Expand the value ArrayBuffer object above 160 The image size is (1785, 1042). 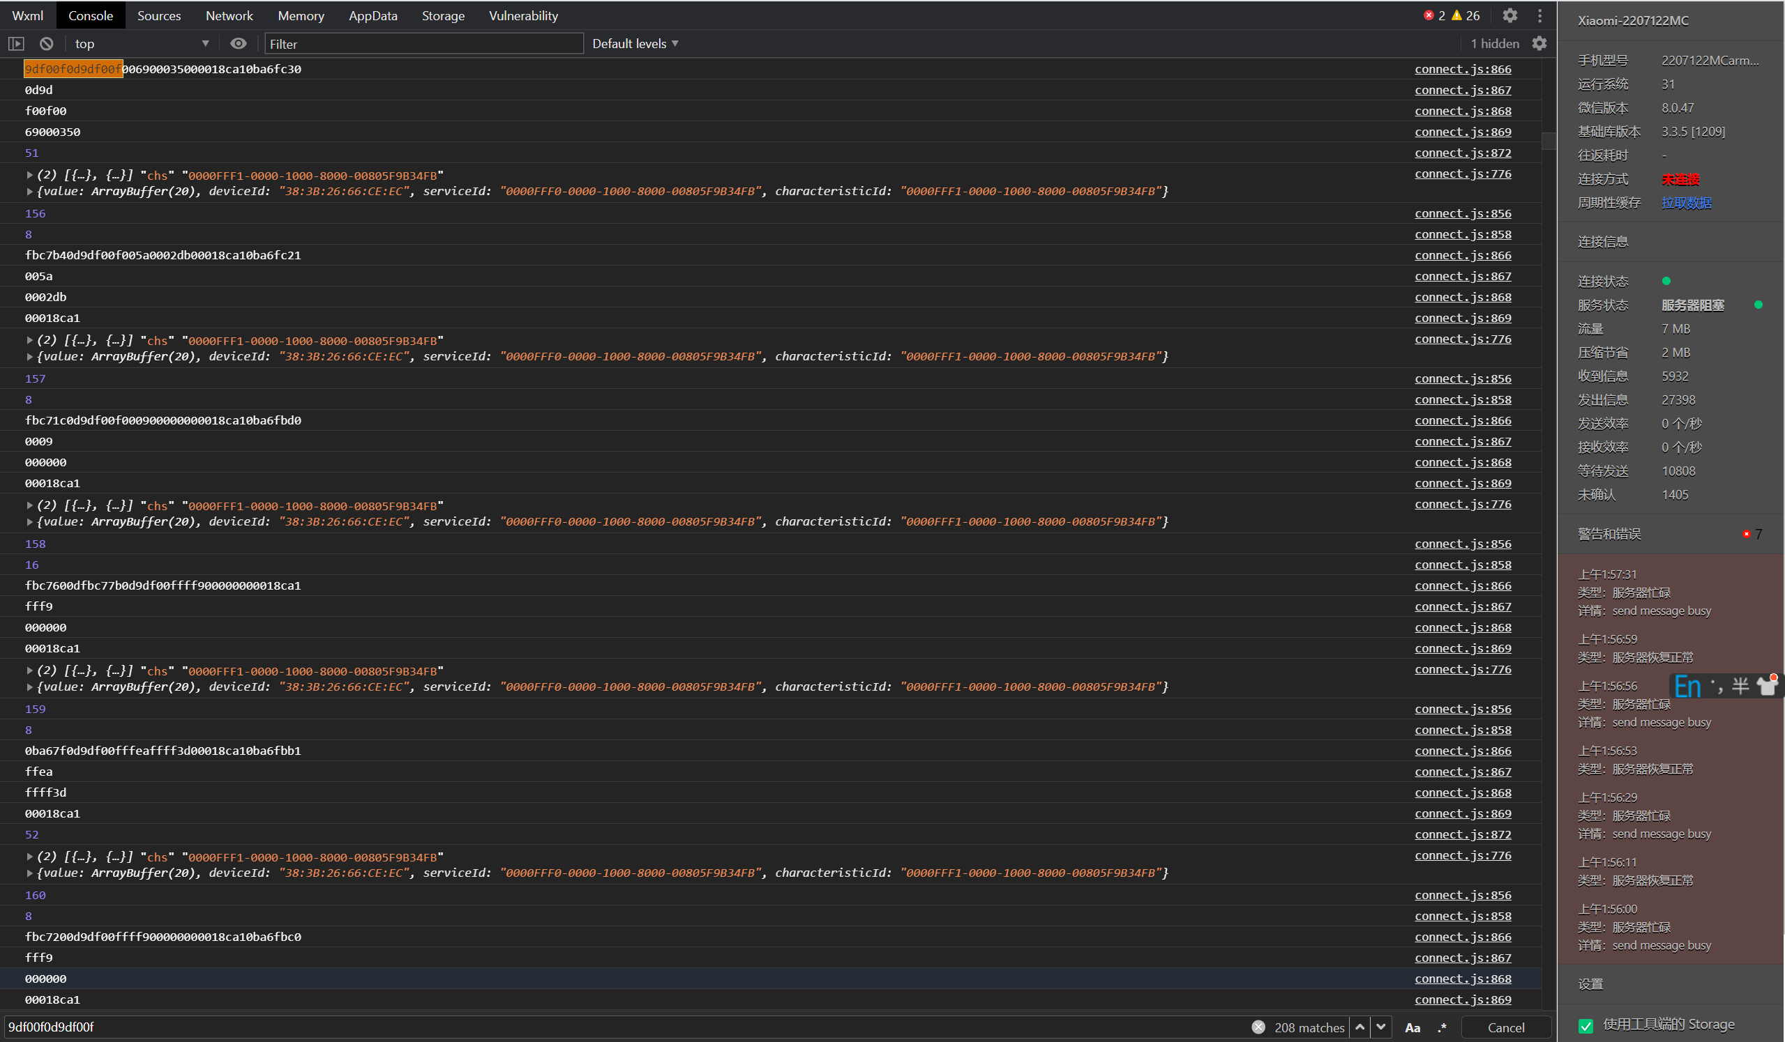[30, 873]
